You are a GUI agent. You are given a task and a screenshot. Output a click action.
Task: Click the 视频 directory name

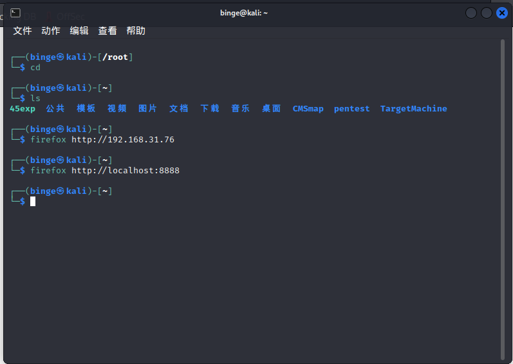(x=117, y=108)
